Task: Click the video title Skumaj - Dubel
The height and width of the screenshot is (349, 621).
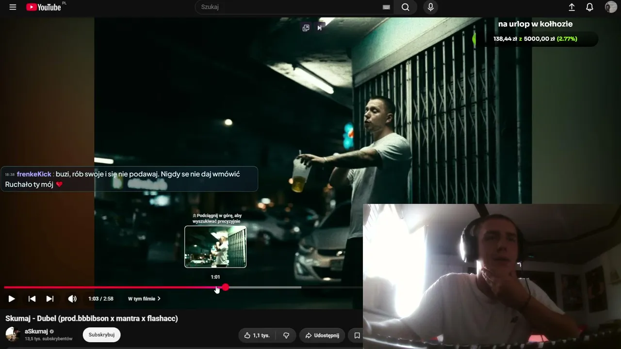Action: [92, 318]
